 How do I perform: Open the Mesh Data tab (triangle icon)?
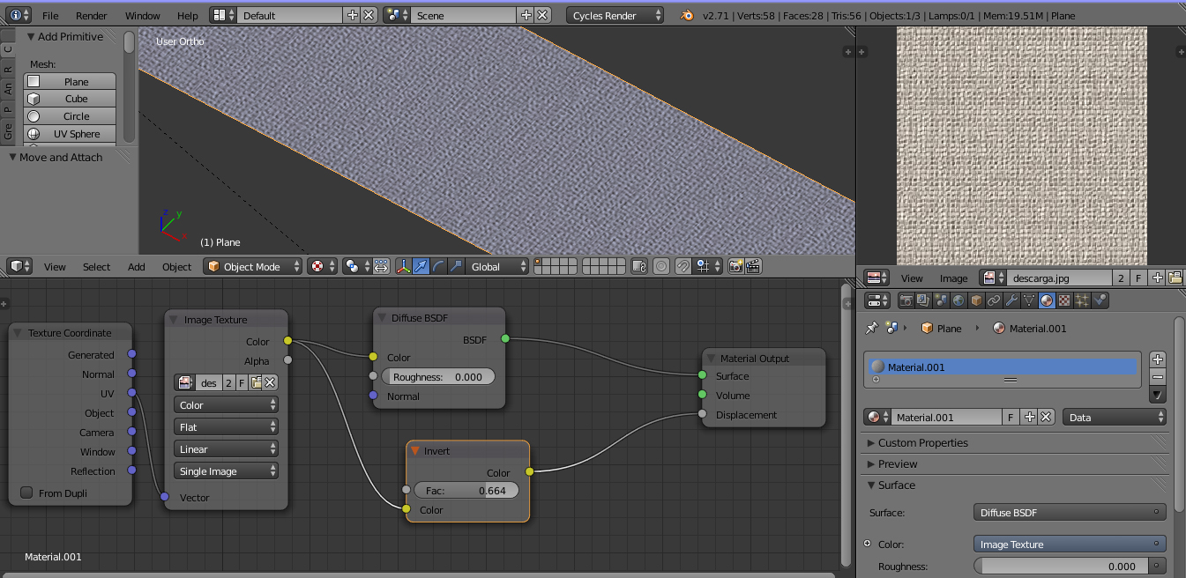1029,300
